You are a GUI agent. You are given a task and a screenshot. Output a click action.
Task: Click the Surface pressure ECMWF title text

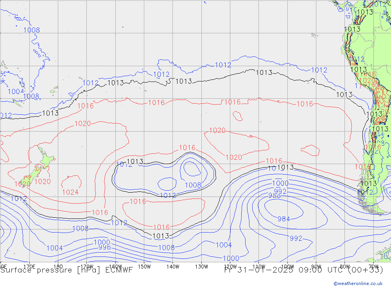click(x=67, y=270)
